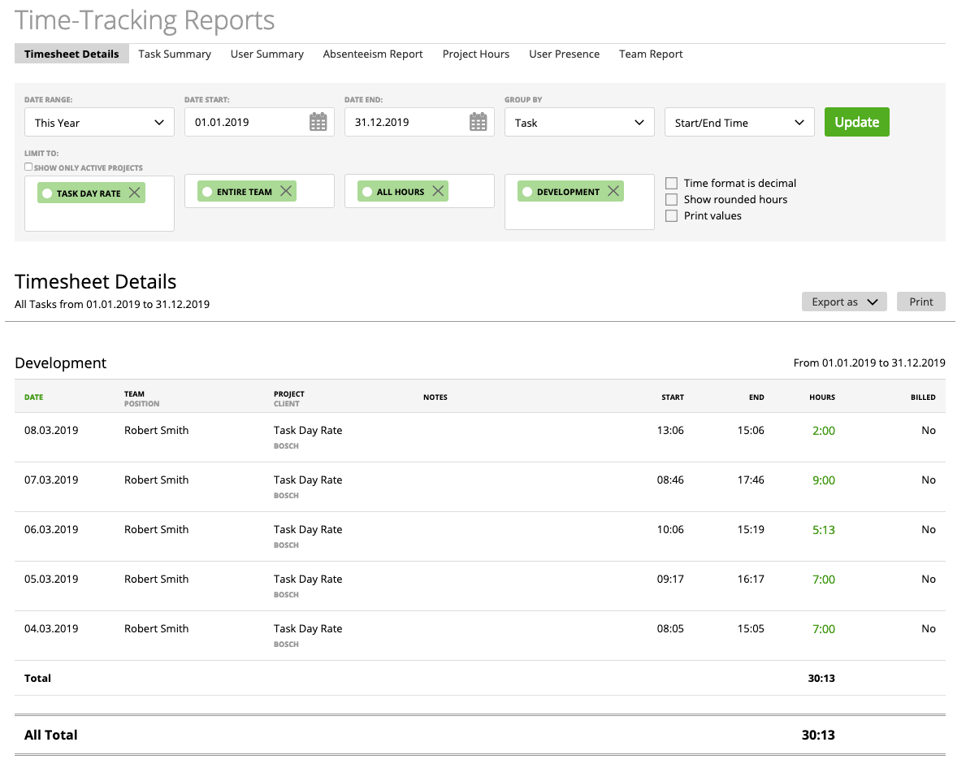Screen dimensions: 966x777
Task: Open the Team Report tab
Action: tap(651, 54)
